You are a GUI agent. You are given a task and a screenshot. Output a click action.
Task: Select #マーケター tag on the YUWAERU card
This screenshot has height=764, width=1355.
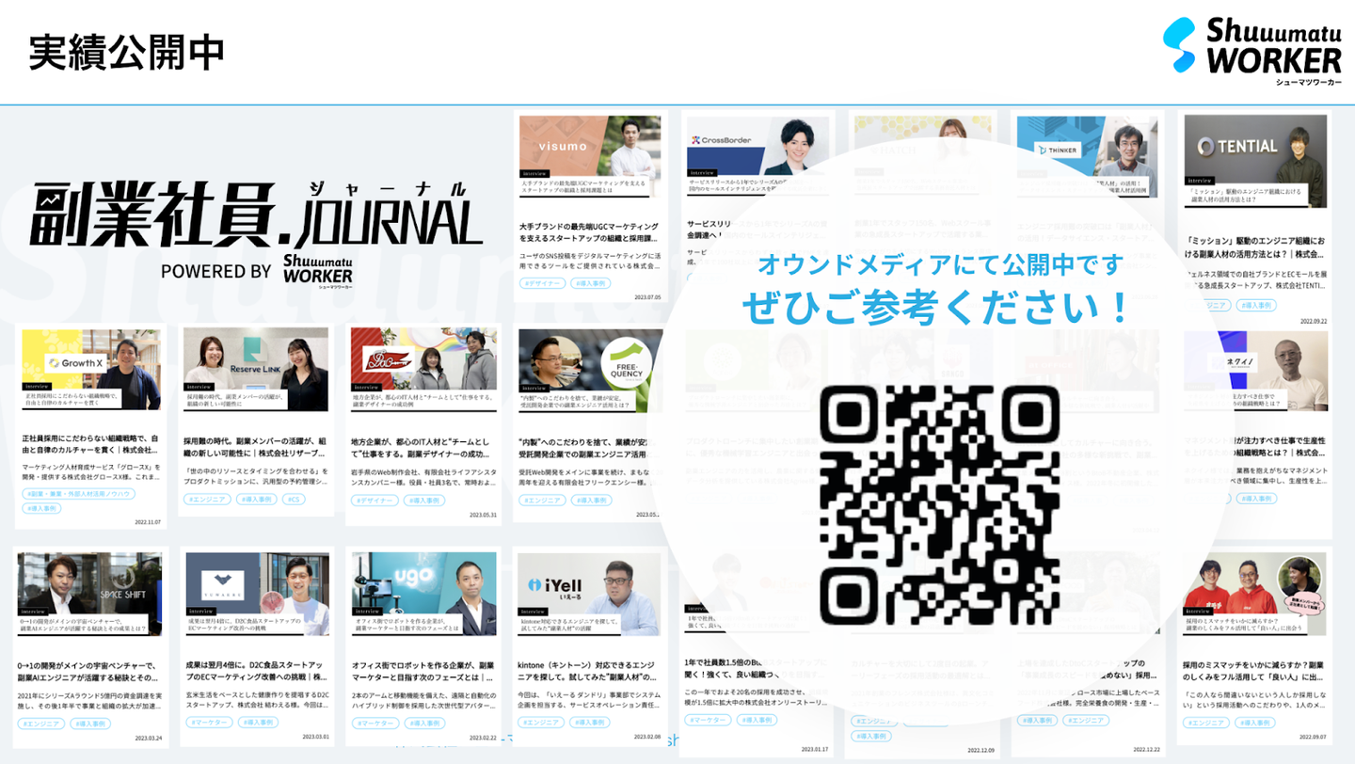coord(209,723)
